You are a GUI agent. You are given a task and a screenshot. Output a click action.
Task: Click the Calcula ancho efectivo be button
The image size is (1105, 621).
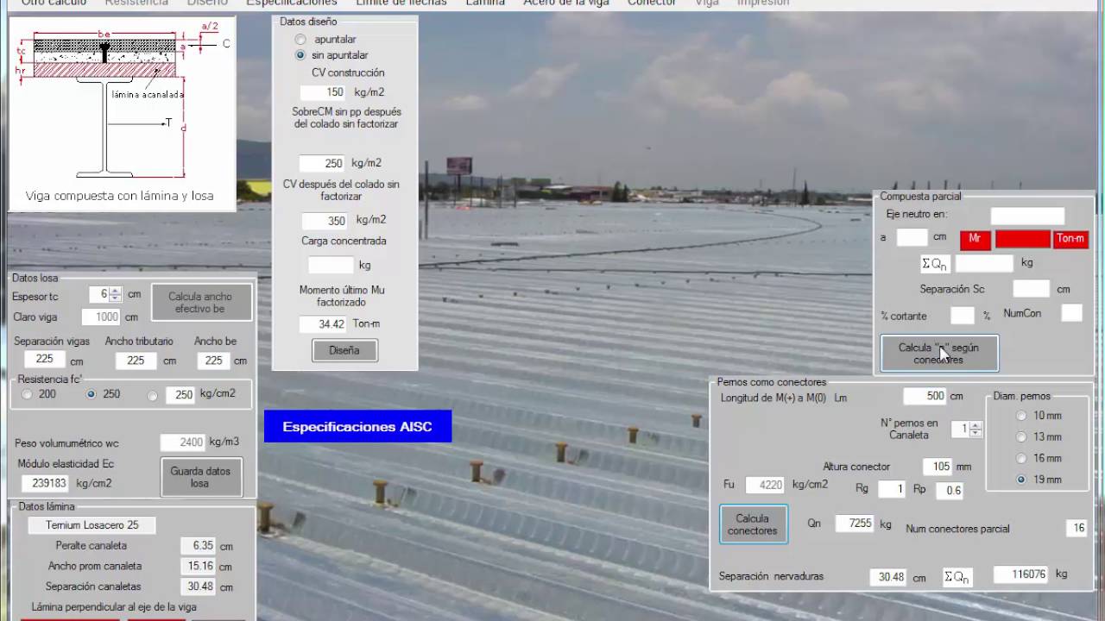tap(200, 302)
